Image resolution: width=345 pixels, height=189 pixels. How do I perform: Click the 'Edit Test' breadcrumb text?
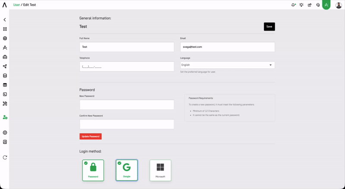pos(29,5)
